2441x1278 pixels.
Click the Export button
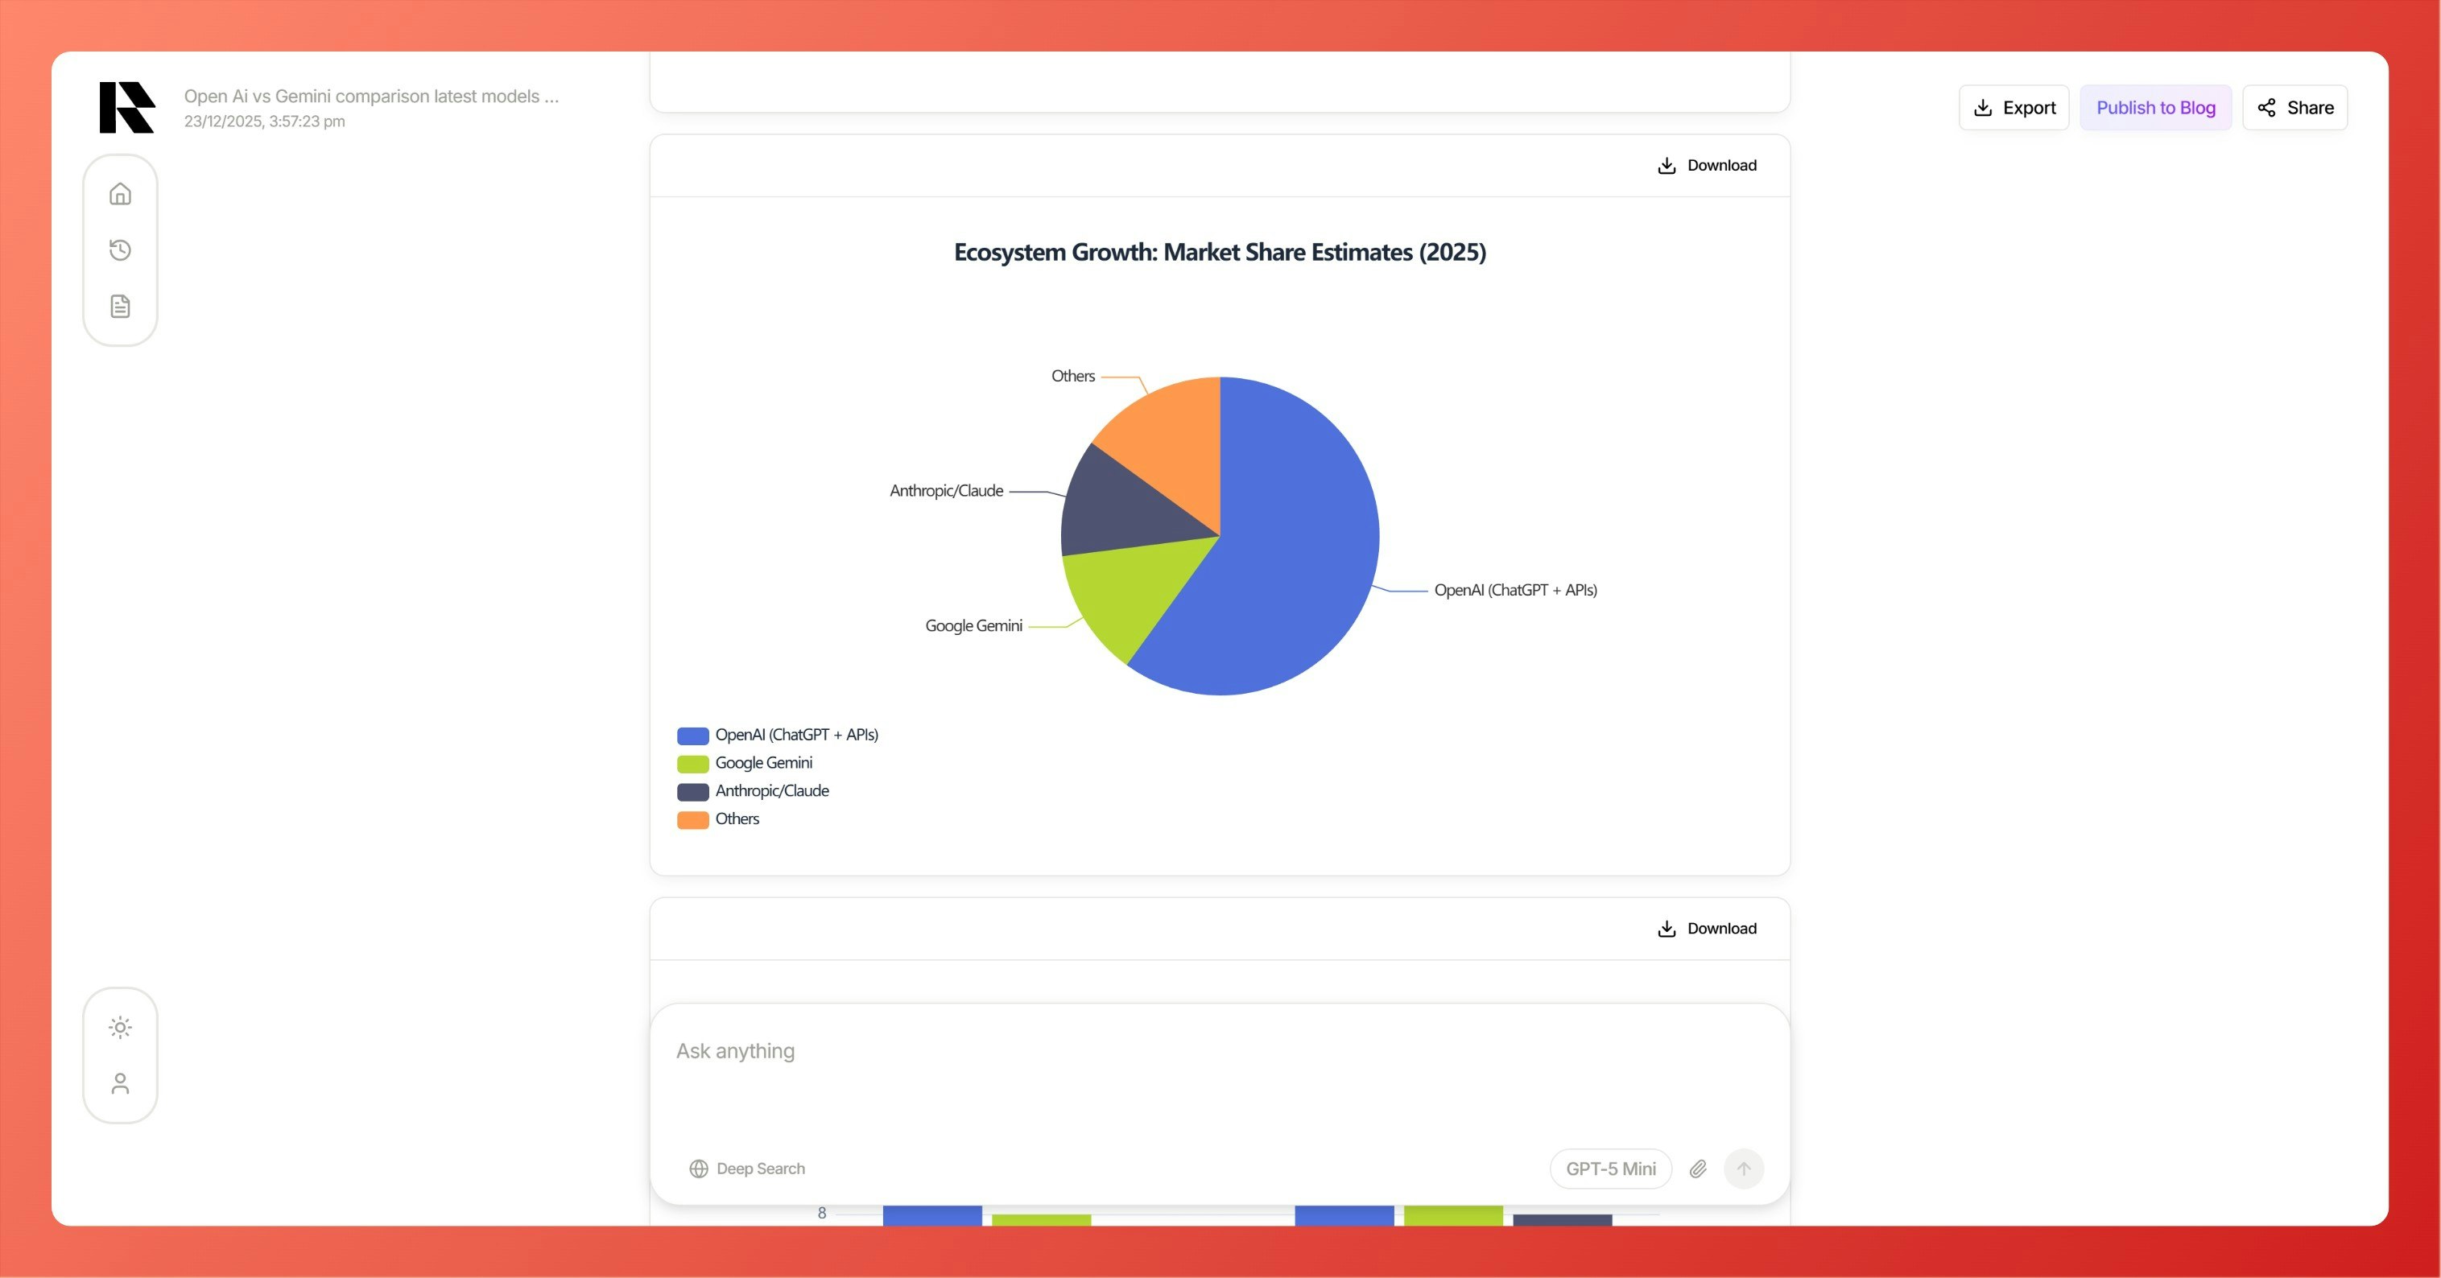click(x=2014, y=108)
